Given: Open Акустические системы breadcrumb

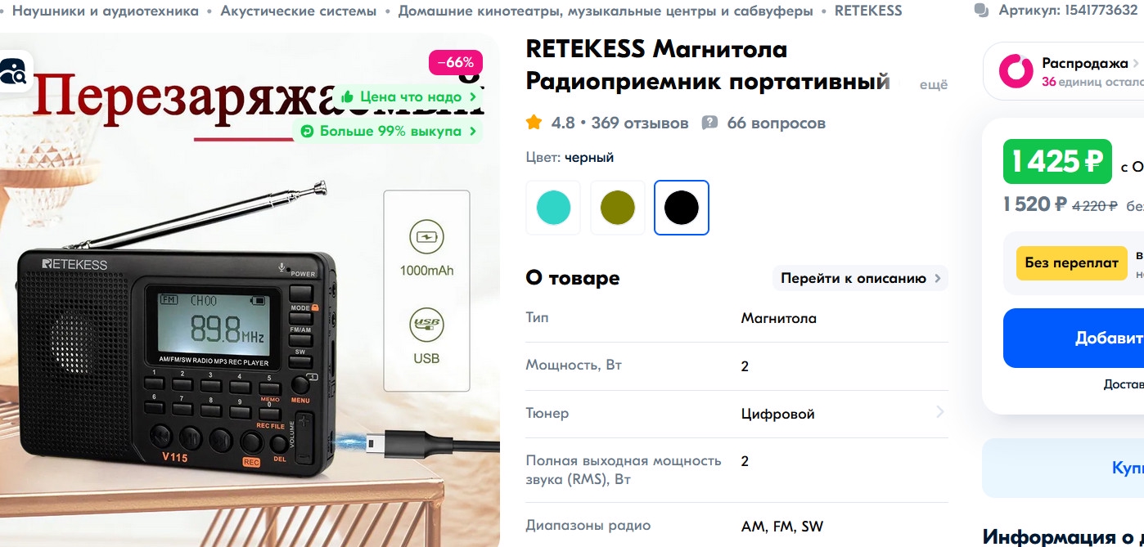Looking at the screenshot, I should point(299,11).
